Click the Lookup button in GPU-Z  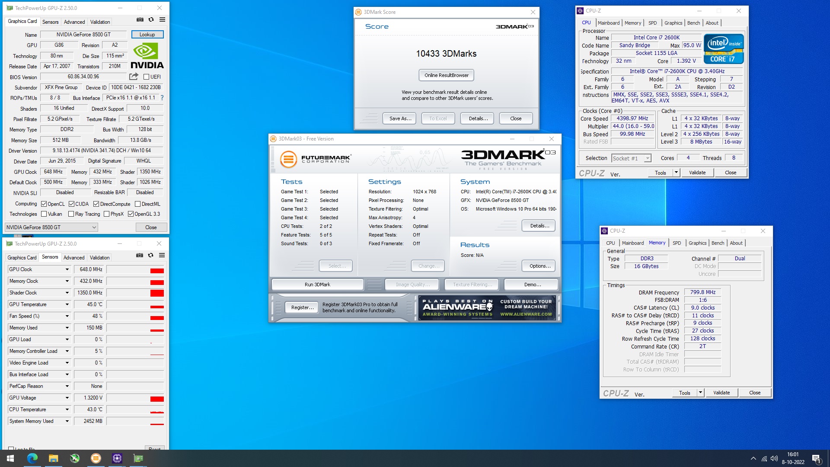coord(147,35)
